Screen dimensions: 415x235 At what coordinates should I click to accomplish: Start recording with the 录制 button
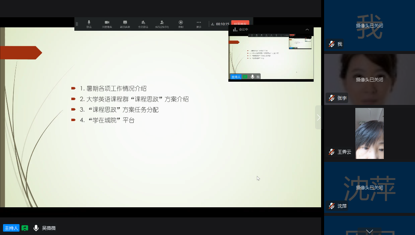(181, 24)
